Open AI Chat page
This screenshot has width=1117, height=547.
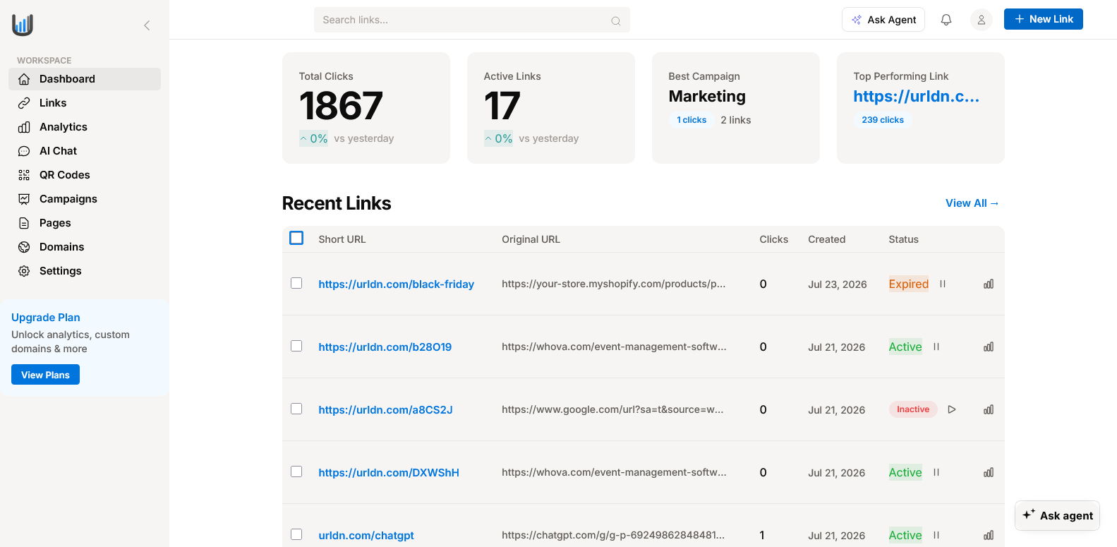(85, 151)
